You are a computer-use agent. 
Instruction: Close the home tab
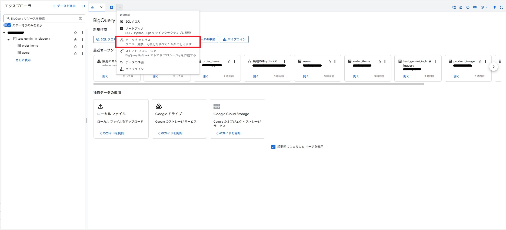[101, 7]
